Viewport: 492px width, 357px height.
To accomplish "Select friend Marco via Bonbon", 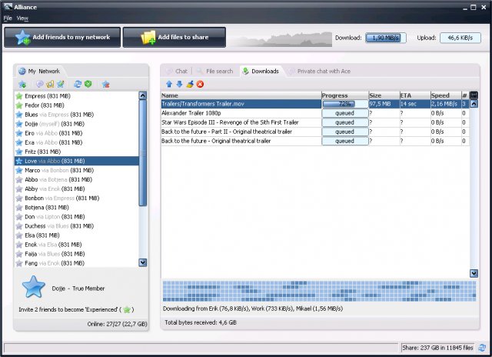I will point(77,170).
